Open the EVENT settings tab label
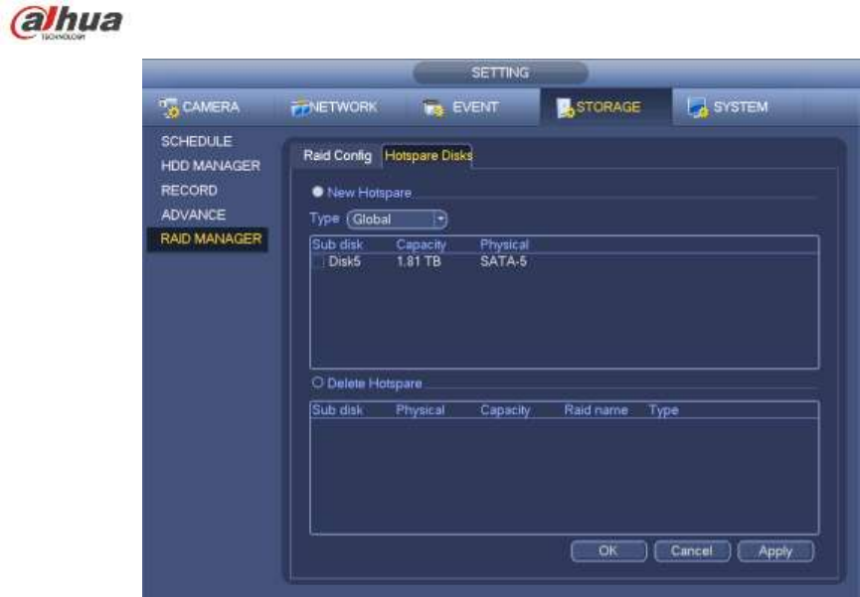This screenshot has height=597, width=860. tap(475, 107)
